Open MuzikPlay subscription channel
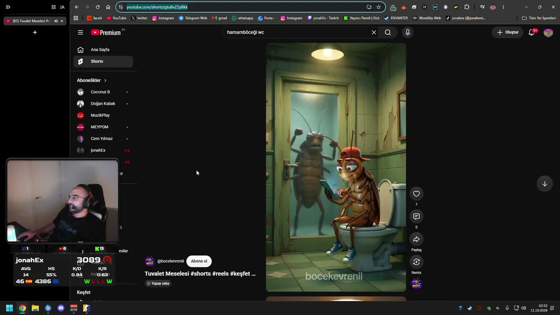The width and height of the screenshot is (560, 315). [x=103, y=115]
